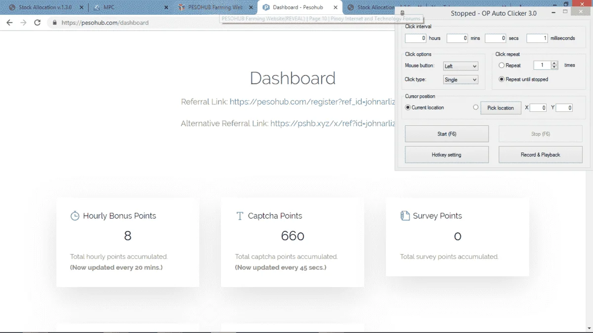593x333 pixels.
Task: Click the 'Hourly Bonus Points' card title
Action: coord(120,216)
